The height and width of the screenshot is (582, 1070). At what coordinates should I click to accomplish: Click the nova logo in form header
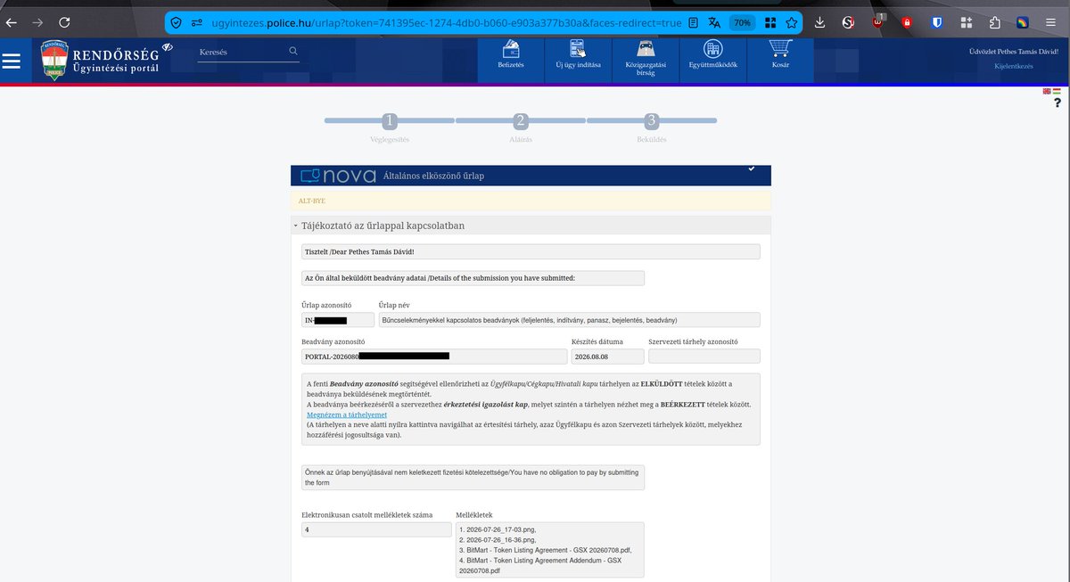337,176
